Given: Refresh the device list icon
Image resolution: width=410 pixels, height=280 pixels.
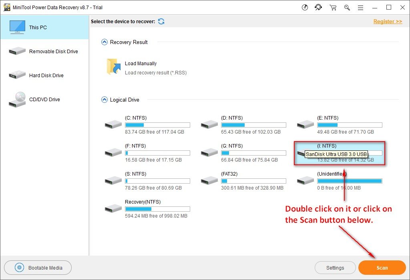Looking at the screenshot, I should 161,22.
